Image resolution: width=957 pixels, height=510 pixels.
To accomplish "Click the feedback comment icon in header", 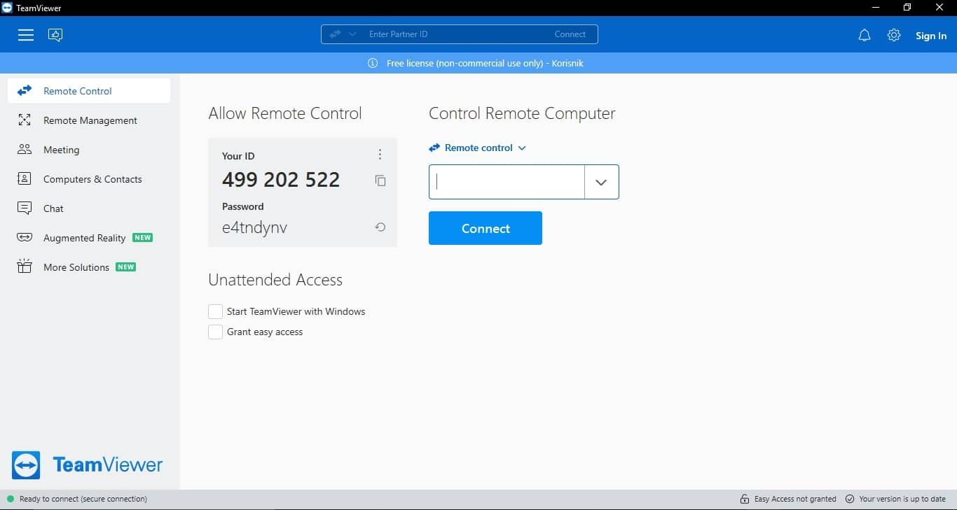I will [x=55, y=34].
